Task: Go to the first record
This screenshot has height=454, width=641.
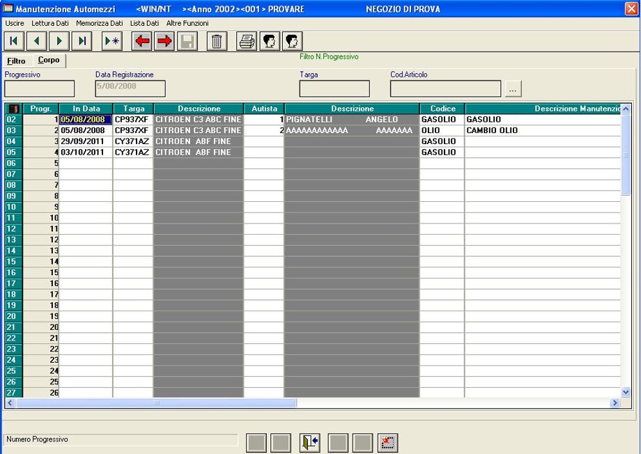Action: 14,41
